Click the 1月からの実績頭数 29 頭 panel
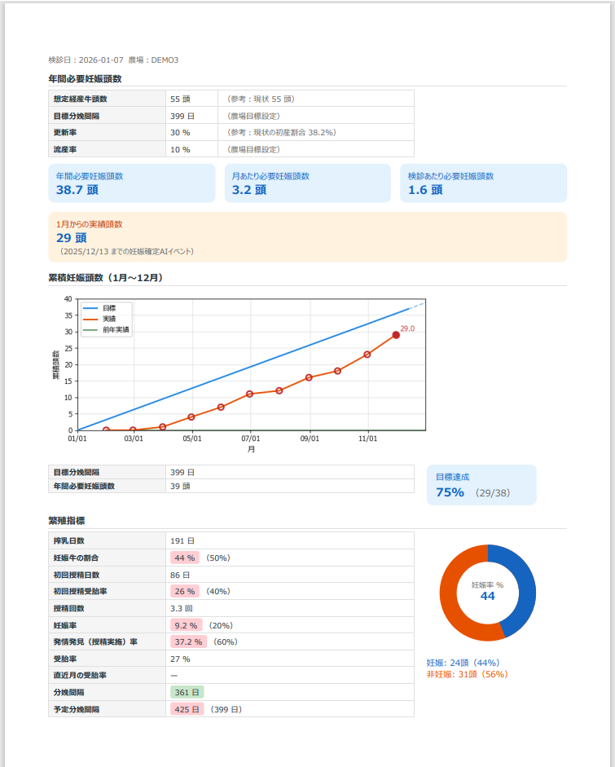This screenshot has height=767, width=615. [308, 236]
